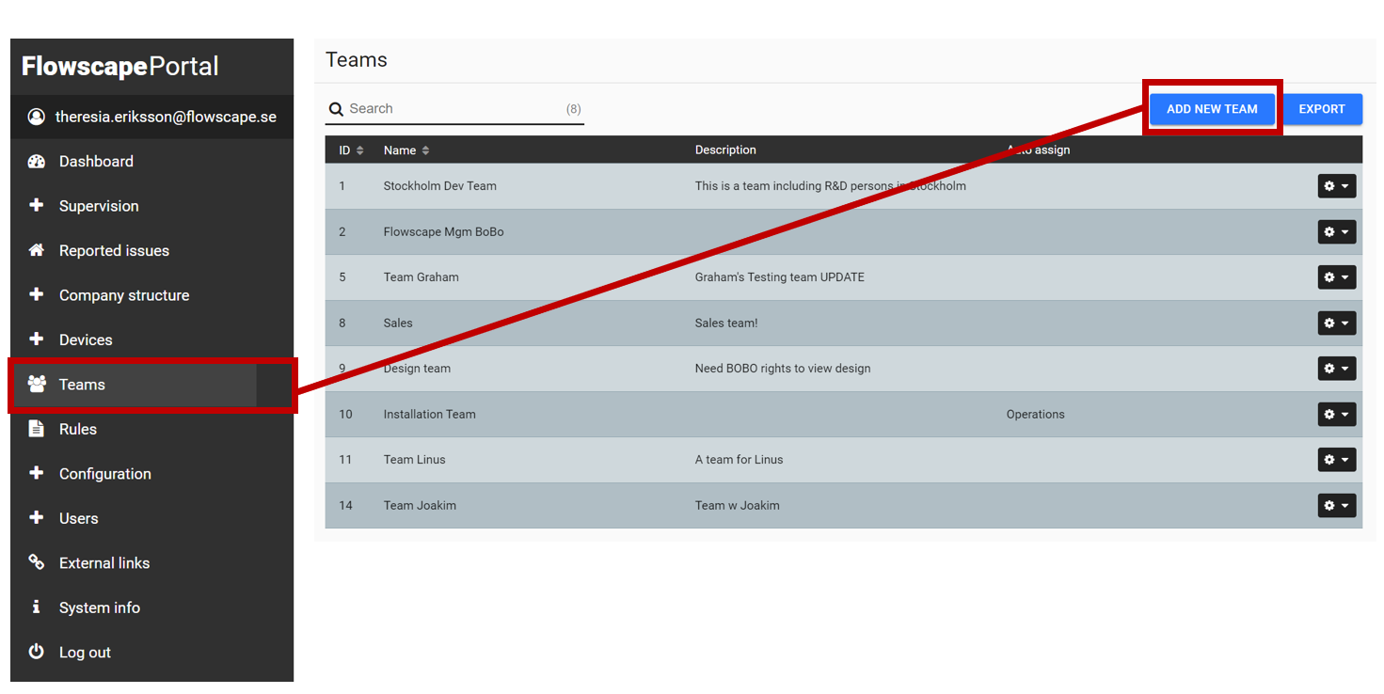Click 'Graham's Testing team UPDATE' description
The width and height of the screenshot is (1384, 694).
(x=779, y=277)
